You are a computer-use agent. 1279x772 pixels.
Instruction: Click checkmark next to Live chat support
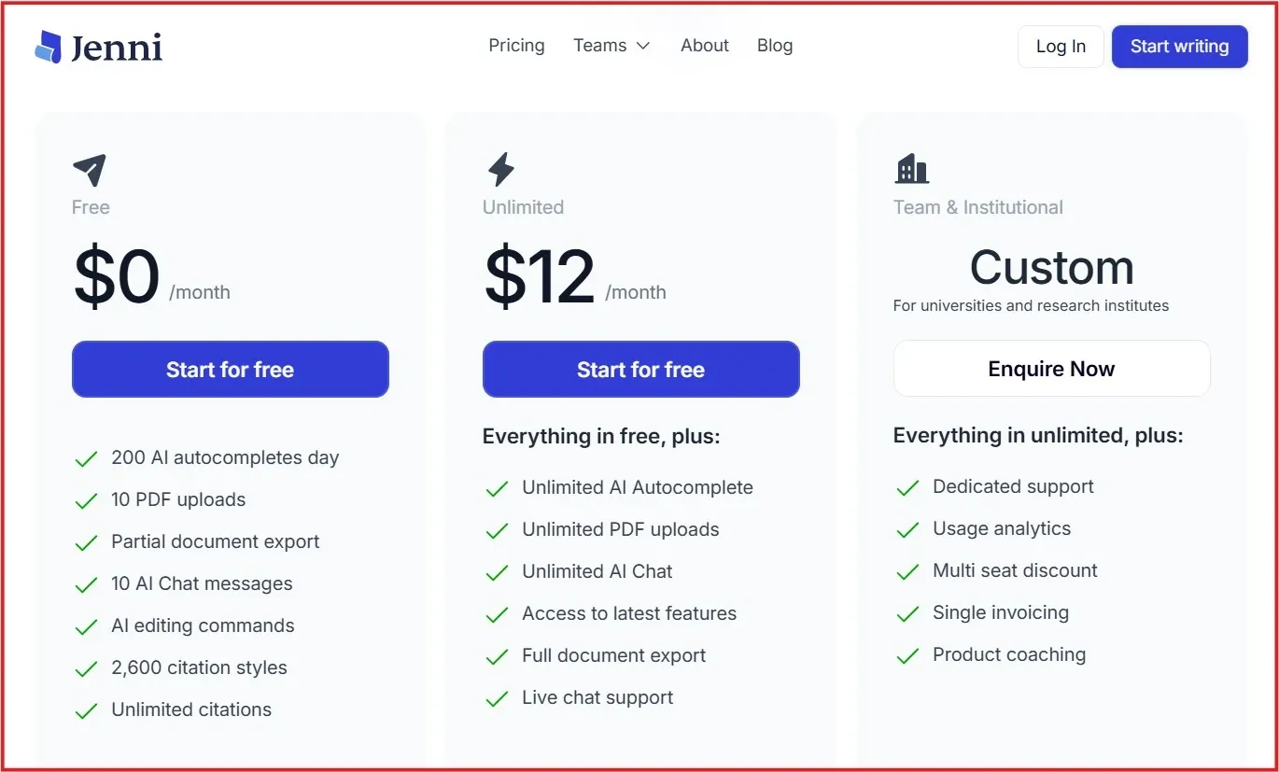[x=497, y=699]
